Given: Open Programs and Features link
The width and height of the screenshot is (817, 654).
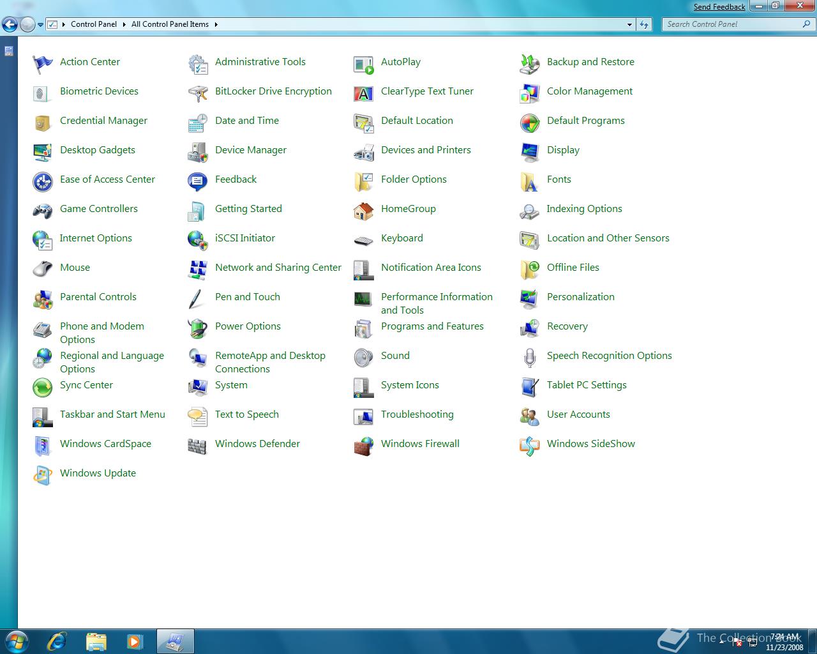Looking at the screenshot, I should tap(432, 326).
